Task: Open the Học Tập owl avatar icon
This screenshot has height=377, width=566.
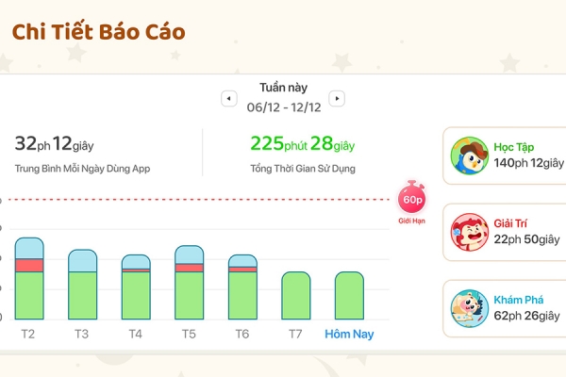Action: pyautogui.click(x=469, y=156)
